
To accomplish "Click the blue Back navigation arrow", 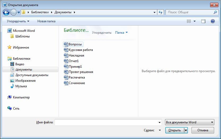I will (x=6, y=12).
